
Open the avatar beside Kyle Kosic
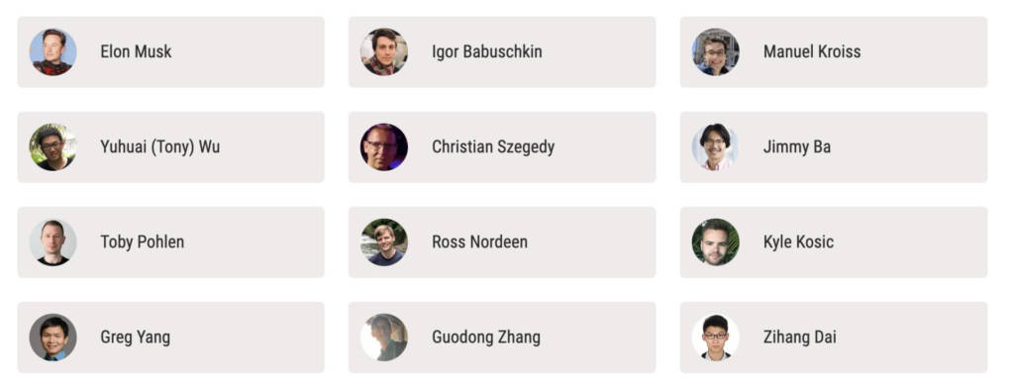[x=715, y=241]
